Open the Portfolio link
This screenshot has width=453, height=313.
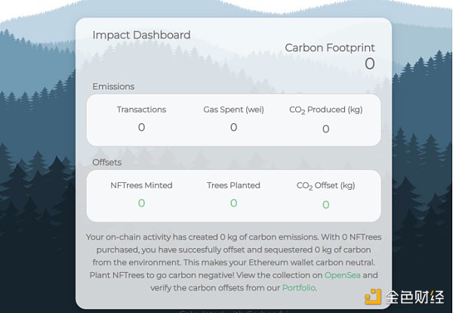coord(299,288)
